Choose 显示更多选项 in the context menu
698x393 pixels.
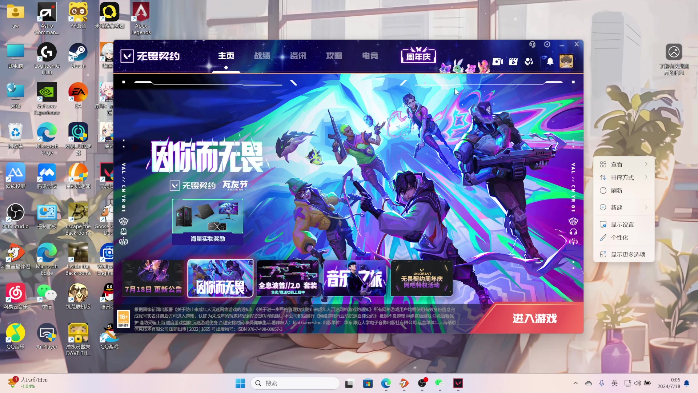coord(623,254)
